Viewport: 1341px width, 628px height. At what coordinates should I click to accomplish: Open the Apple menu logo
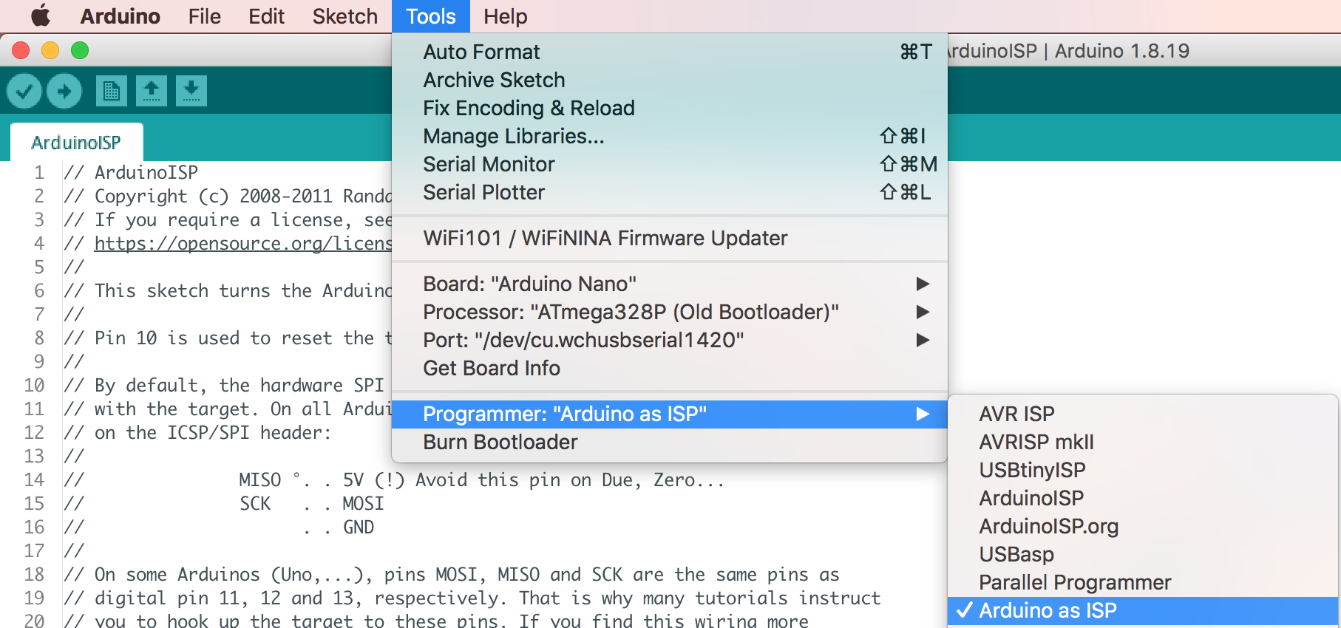[41, 16]
